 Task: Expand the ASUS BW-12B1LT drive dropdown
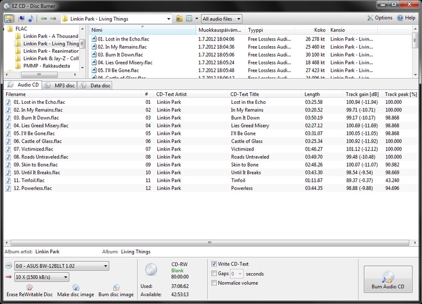[61, 266]
